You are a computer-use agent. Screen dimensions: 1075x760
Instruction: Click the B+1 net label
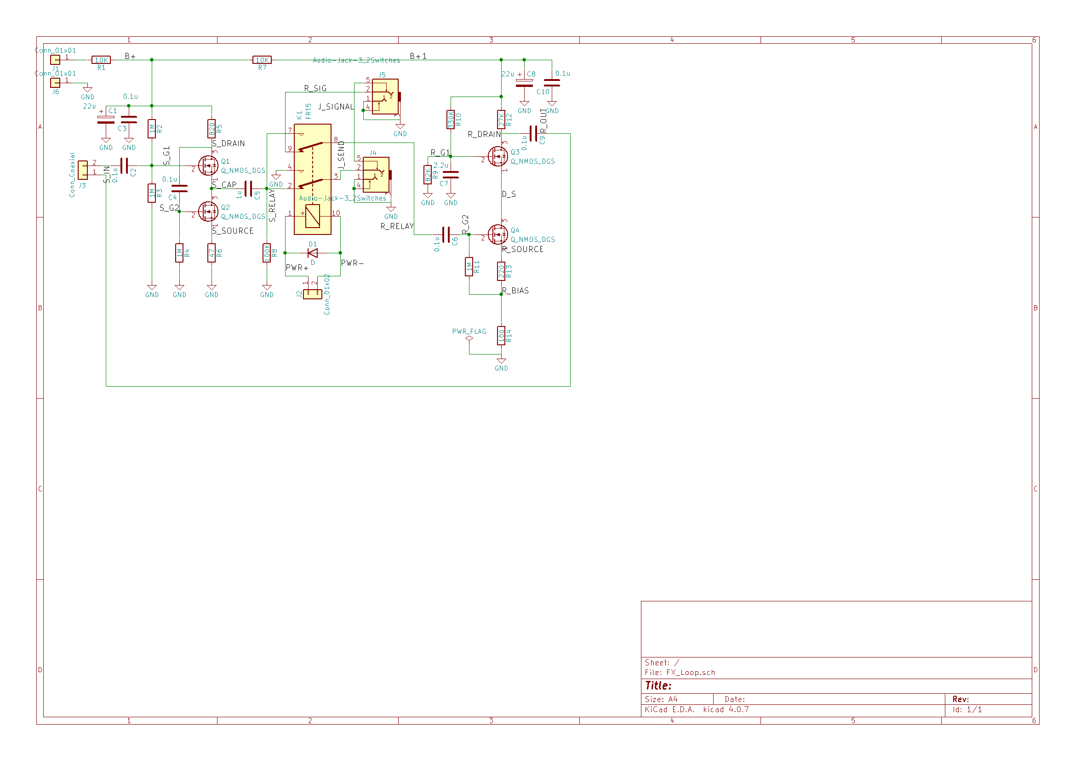point(418,56)
